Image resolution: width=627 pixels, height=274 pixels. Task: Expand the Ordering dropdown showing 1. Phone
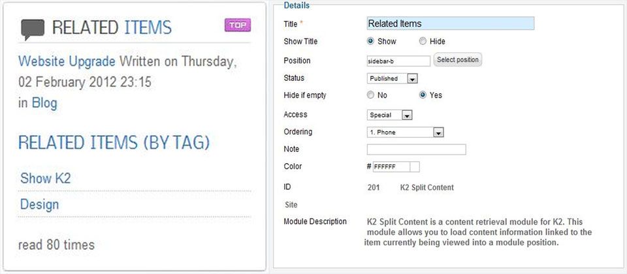(x=405, y=132)
